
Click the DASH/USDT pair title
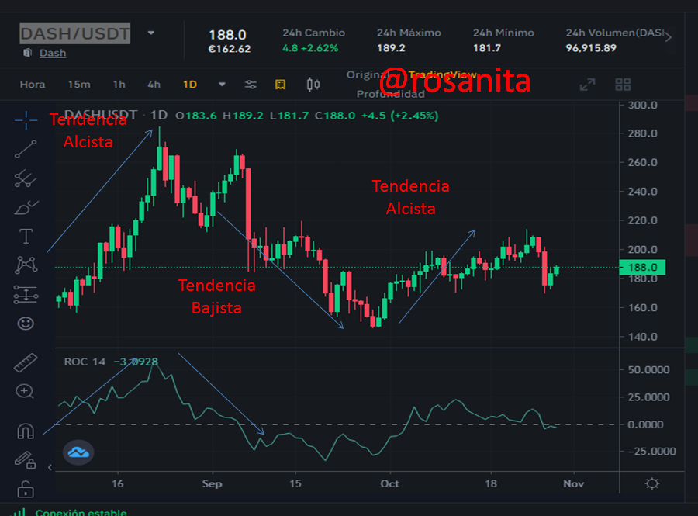click(74, 33)
